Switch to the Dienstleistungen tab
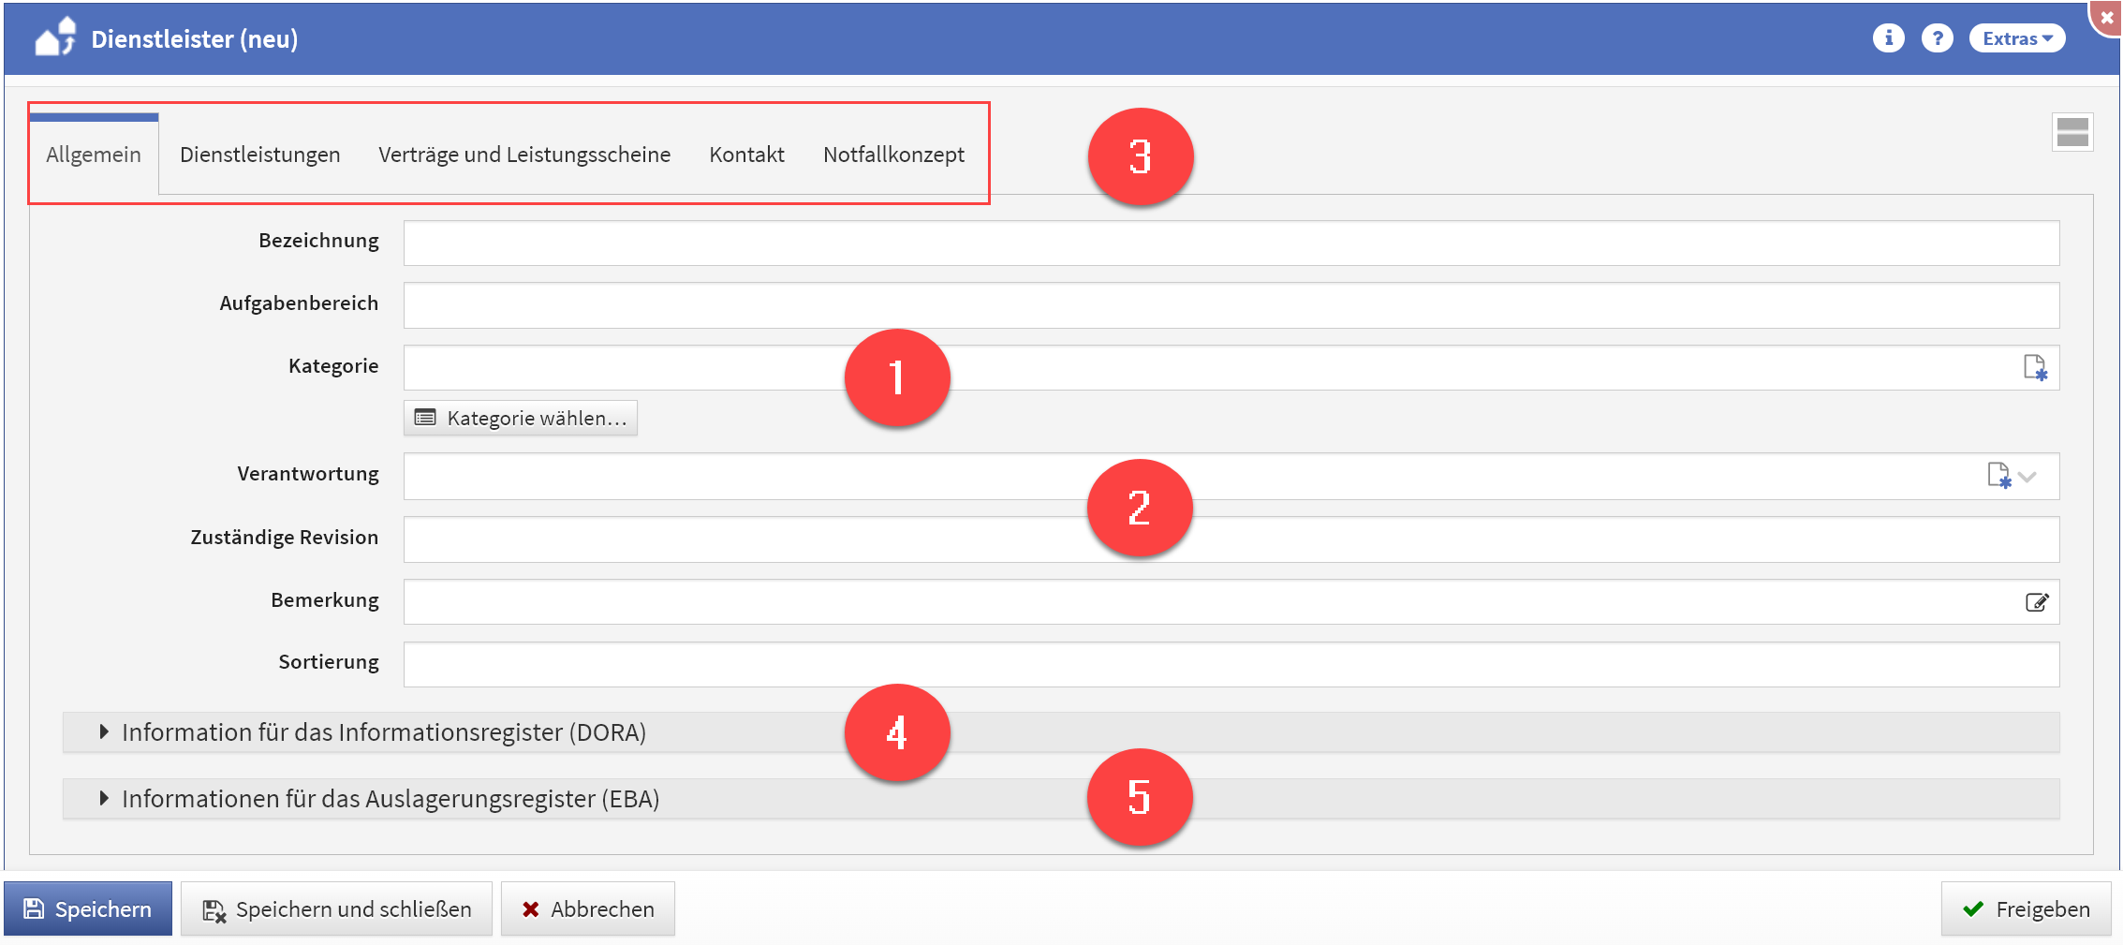The image size is (2123, 945). 259,155
